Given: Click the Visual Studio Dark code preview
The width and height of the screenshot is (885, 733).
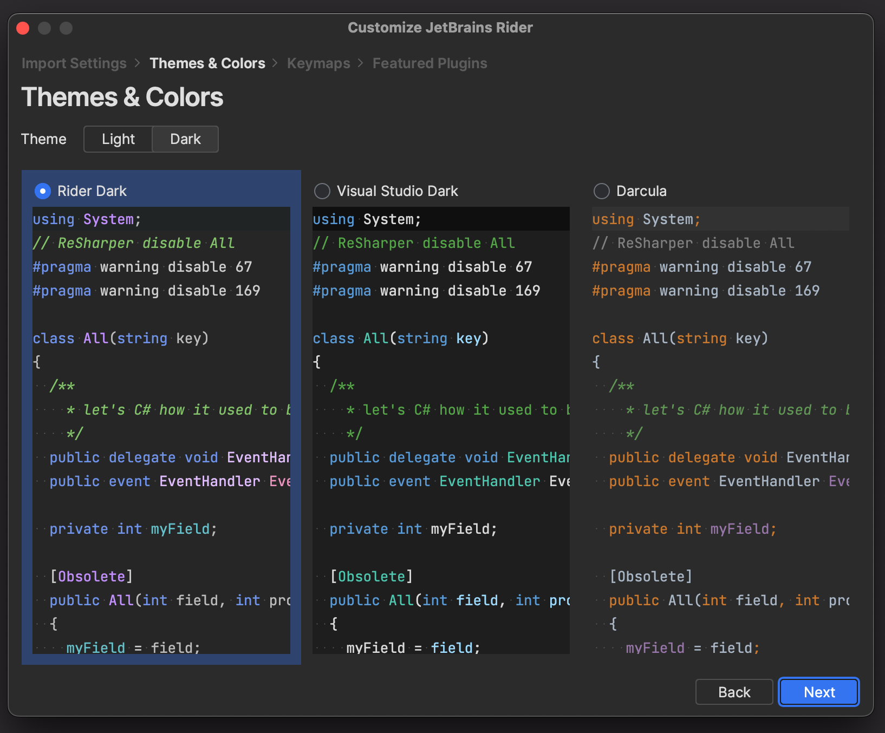Looking at the screenshot, I should (x=441, y=430).
